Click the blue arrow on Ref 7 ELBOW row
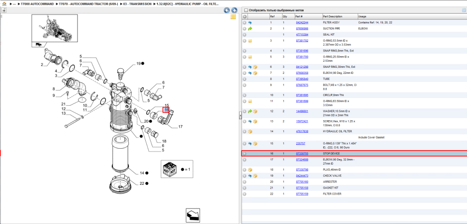The width and height of the screenshot is (467, 224). [250, 73]
